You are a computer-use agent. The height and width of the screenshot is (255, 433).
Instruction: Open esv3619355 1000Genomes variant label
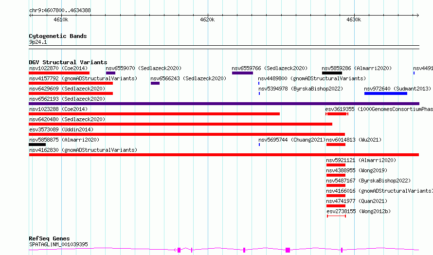[379, 109]
